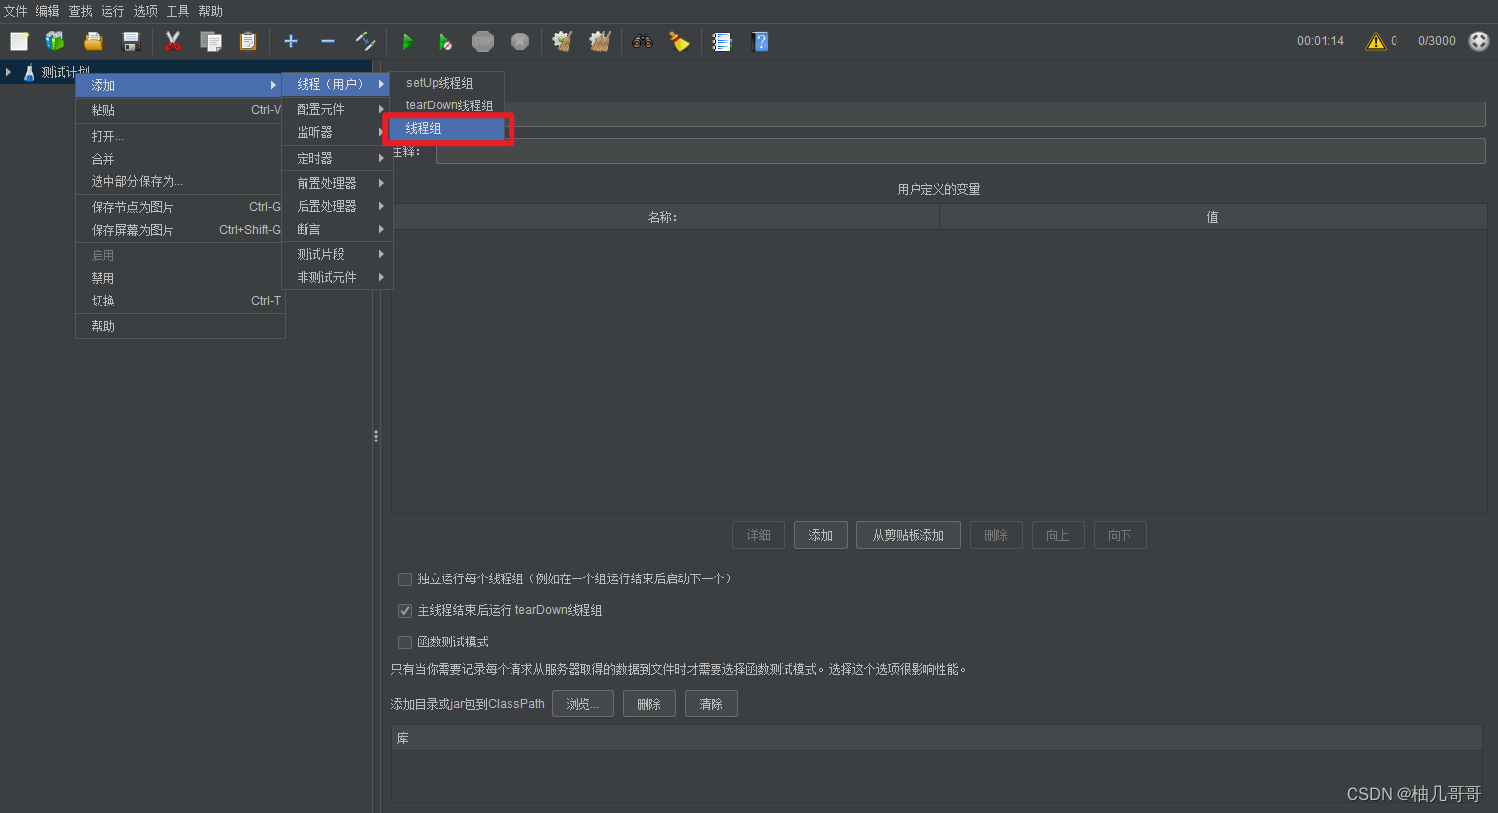Expand the 前置处理器 submenu
Image resolution: width=1498 pixels, height=813 pixels.
click(x=337, y=183)
